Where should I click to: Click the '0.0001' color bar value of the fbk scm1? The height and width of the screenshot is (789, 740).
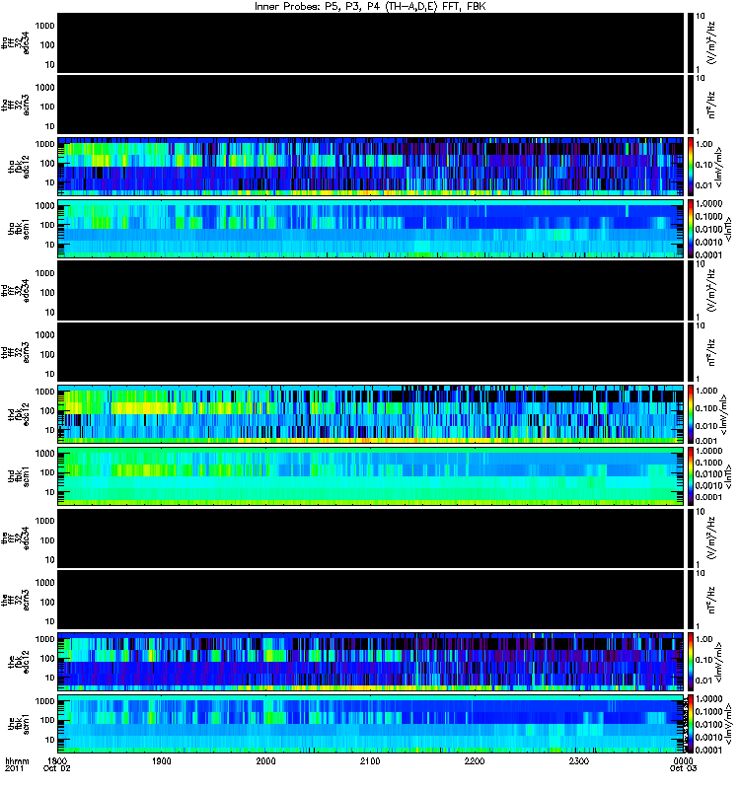click(708, 751)
